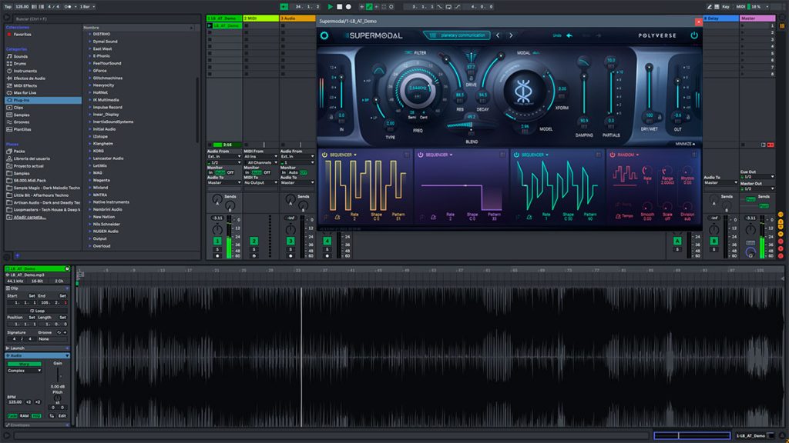The width and height of the screenshot is (789, 443).
Task: Go to the previous Supermodal preset
Action: coord(498,35)
